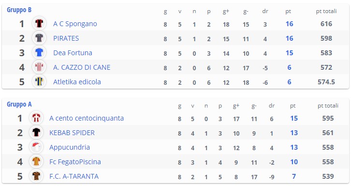Click the A cento centocinquanta jersey icon

coord(36,118)
